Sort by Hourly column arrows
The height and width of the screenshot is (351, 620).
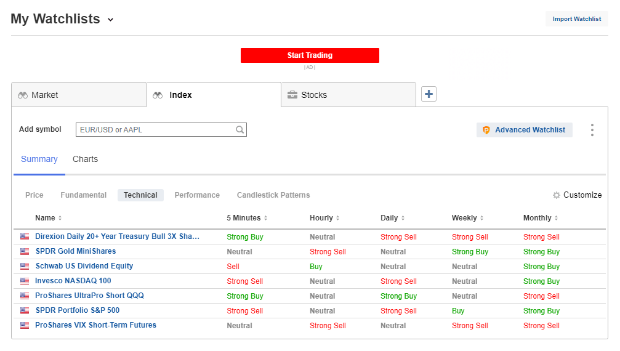tap(337, 218)
